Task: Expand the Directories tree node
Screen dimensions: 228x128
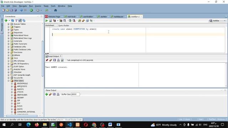Action: point(9,52)
